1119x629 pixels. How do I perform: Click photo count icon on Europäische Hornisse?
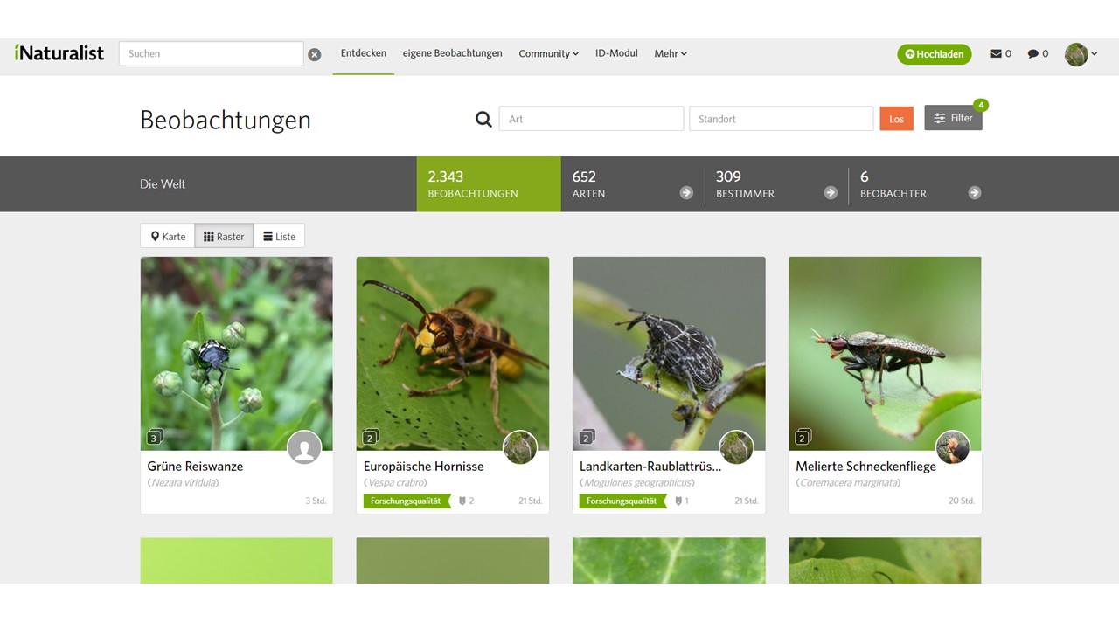(x=371, y=437)
